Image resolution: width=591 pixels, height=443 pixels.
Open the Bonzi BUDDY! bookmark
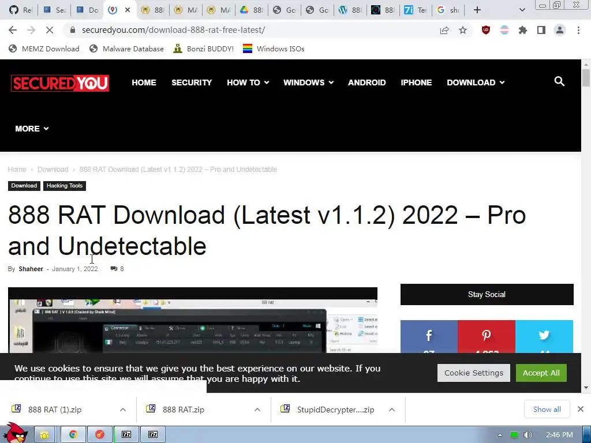tap(204, 49)
